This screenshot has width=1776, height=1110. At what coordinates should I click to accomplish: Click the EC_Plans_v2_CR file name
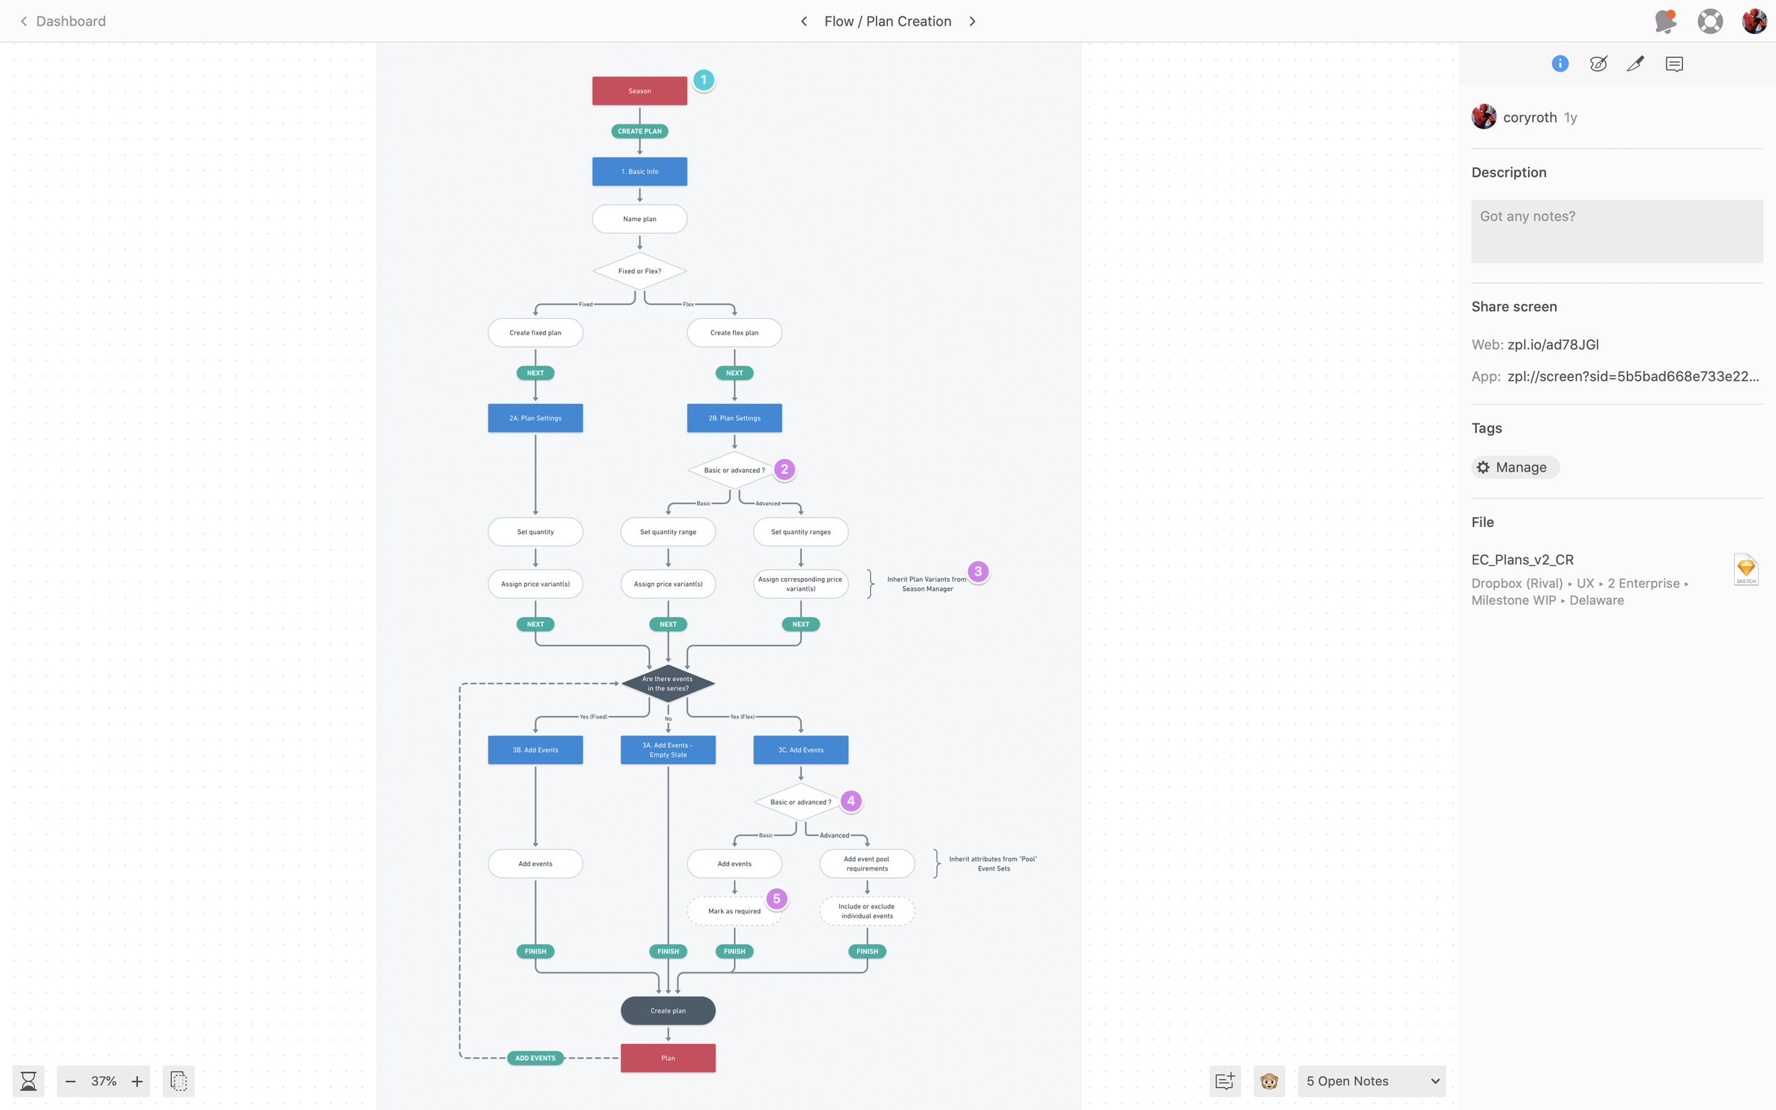pos(1522,560)
